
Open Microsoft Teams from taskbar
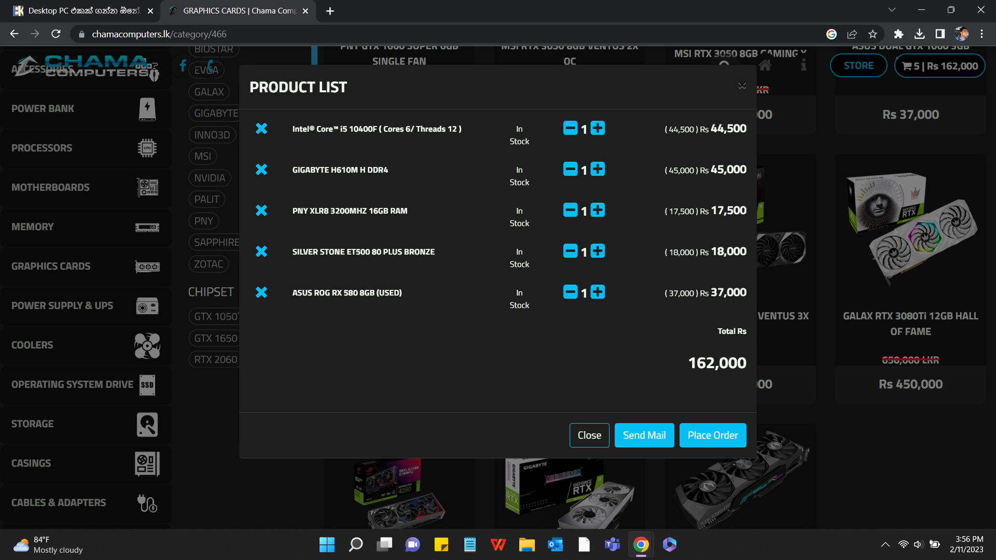(x=612, y=544)
